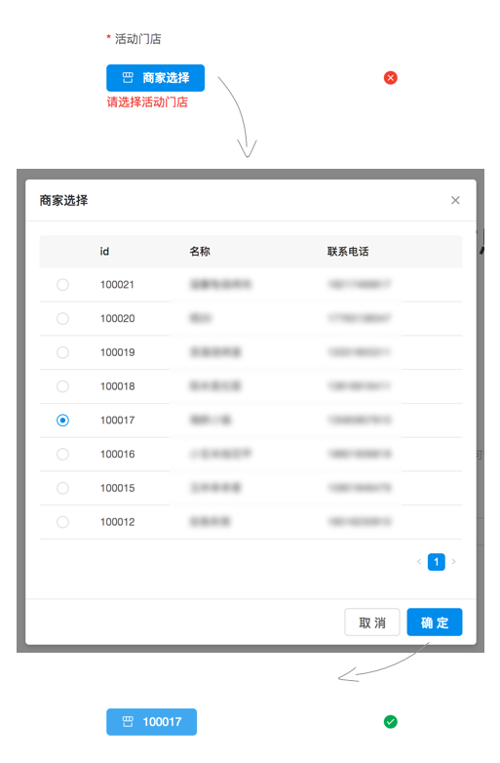Screen dimensions: 500x763
Task: Select radio button for id 100020
Action: pos(62,318)
